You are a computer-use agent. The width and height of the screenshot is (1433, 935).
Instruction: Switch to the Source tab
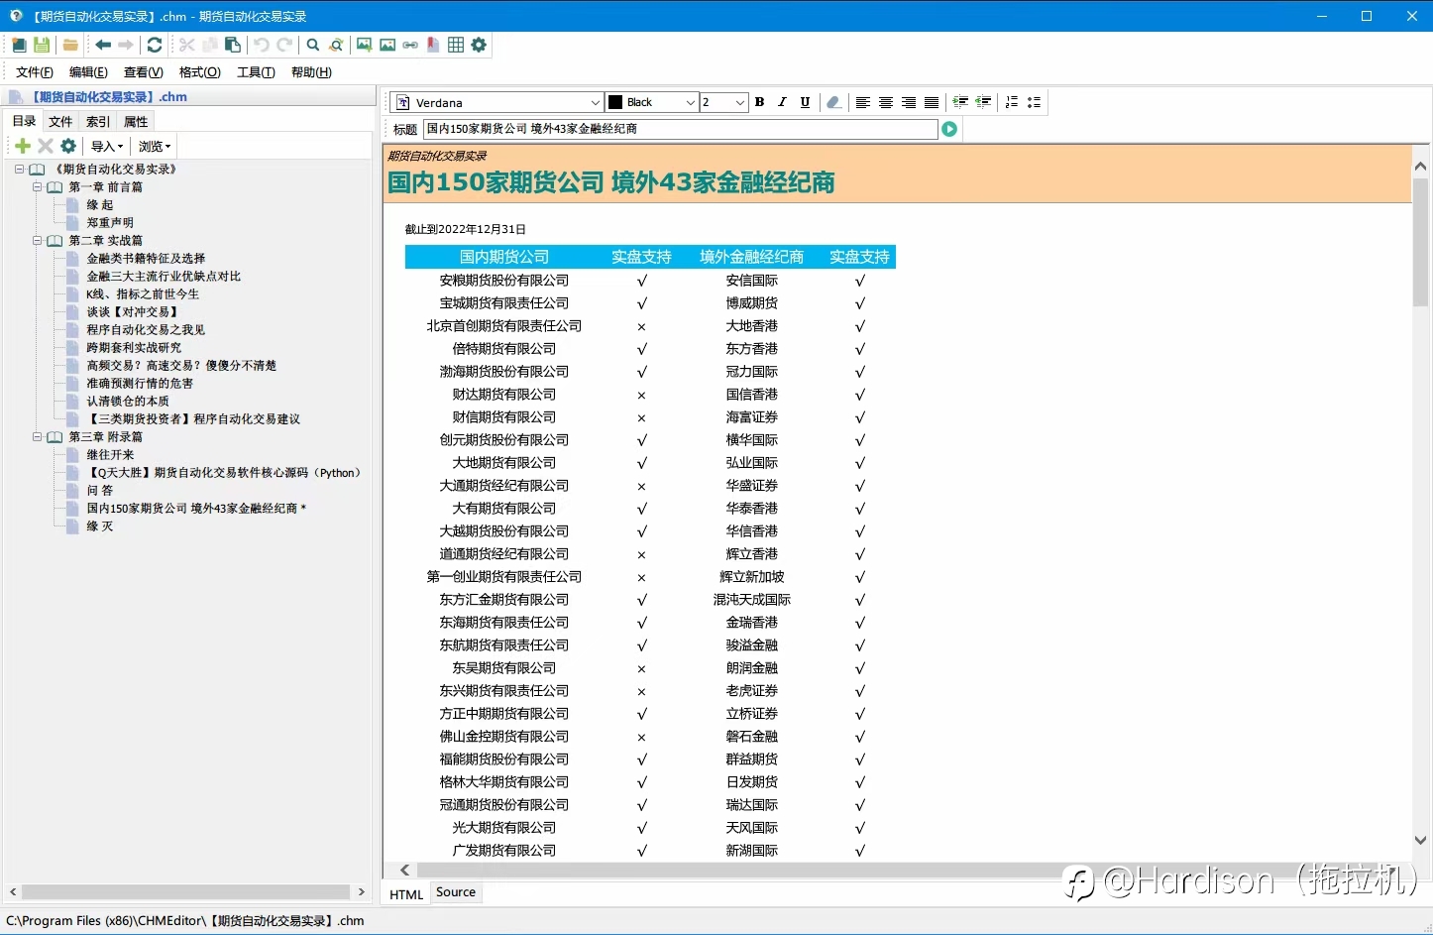(x=456, y=892)
